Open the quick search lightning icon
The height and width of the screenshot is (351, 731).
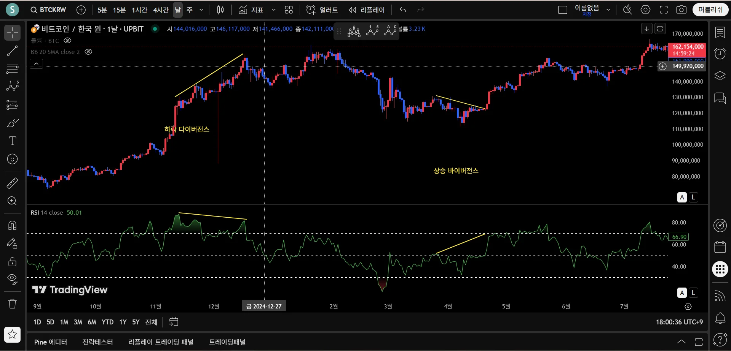627,10
